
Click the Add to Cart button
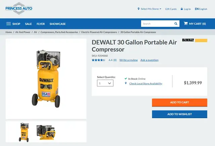179,102
